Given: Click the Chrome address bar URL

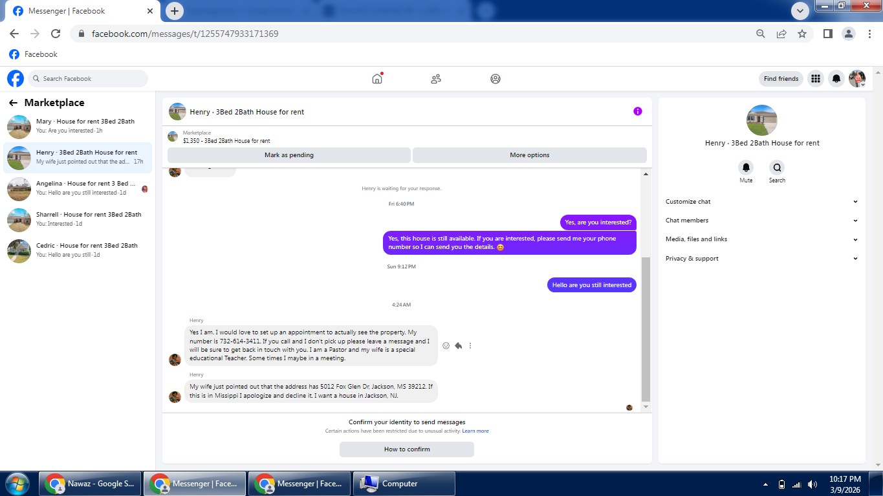Looking at the screenshot, I should (x=185, y=34).
